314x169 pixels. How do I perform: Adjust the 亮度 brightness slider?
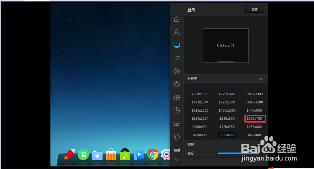240,153
